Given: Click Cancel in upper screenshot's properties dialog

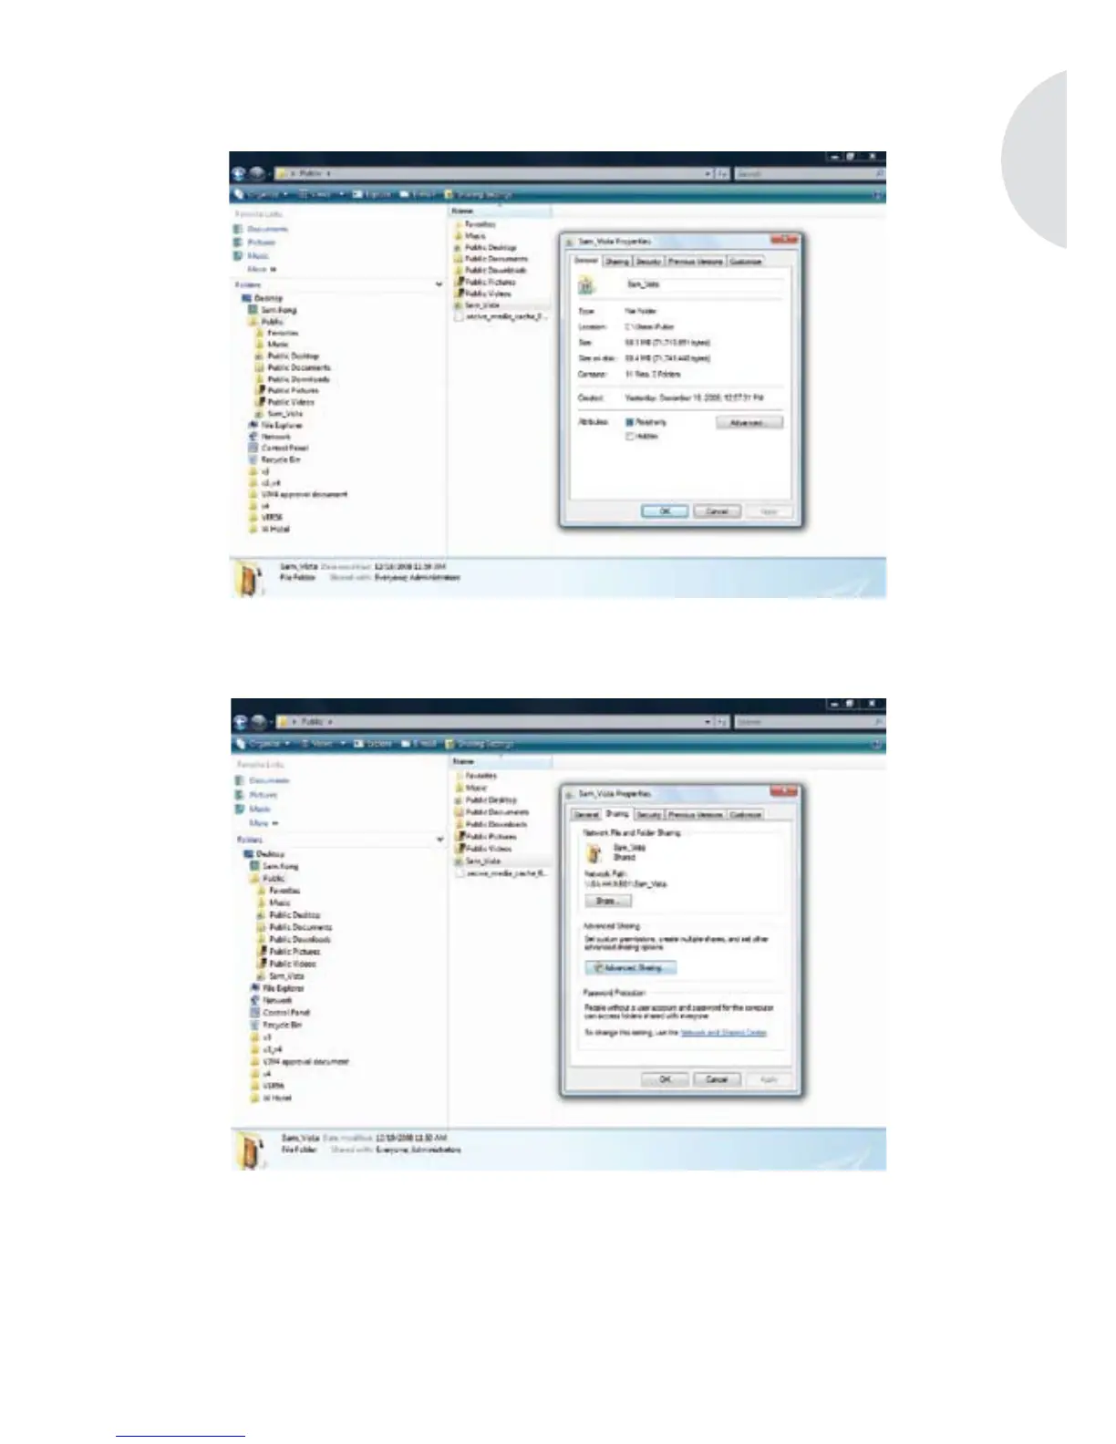Looking at the screenshot, I should click(x=717, y=511).
